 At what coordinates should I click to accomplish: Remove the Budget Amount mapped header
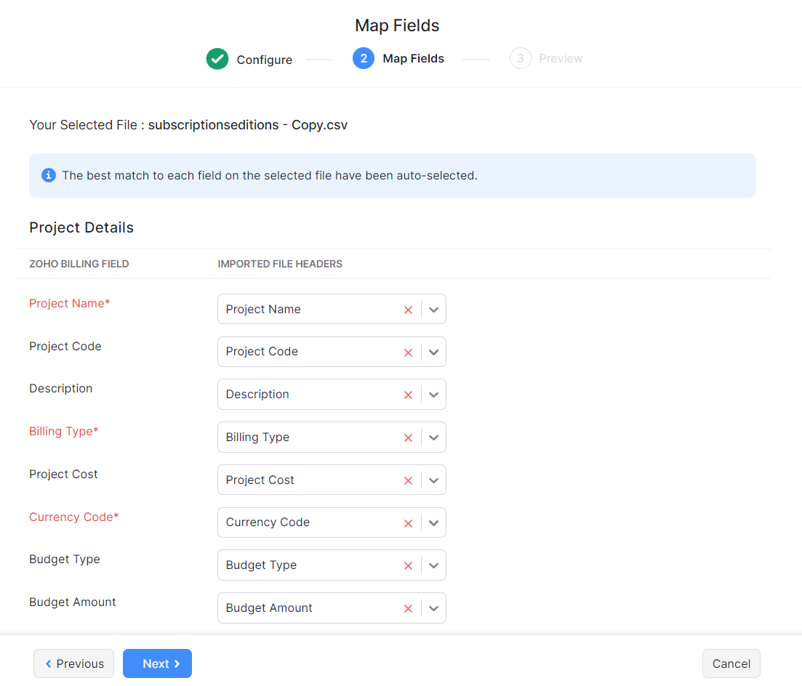pyautogui.click(x=408, y=608)
